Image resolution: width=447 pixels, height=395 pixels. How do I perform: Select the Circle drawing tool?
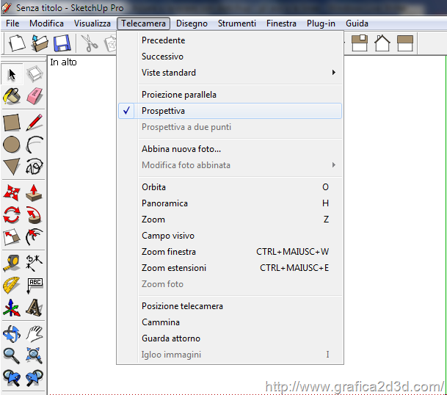point(12,145)
